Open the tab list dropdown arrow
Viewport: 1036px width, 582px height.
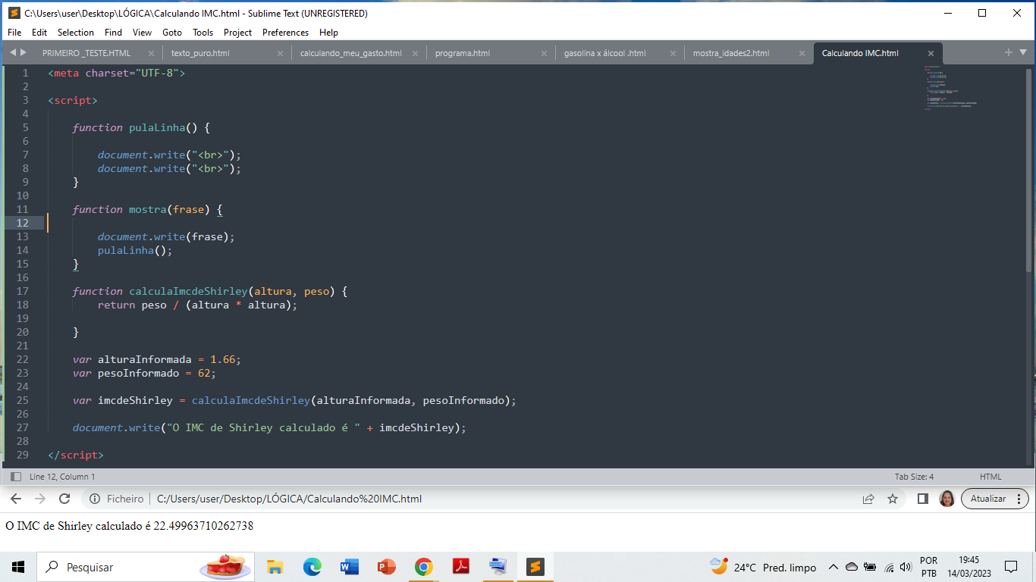(x=1023, y=52)
